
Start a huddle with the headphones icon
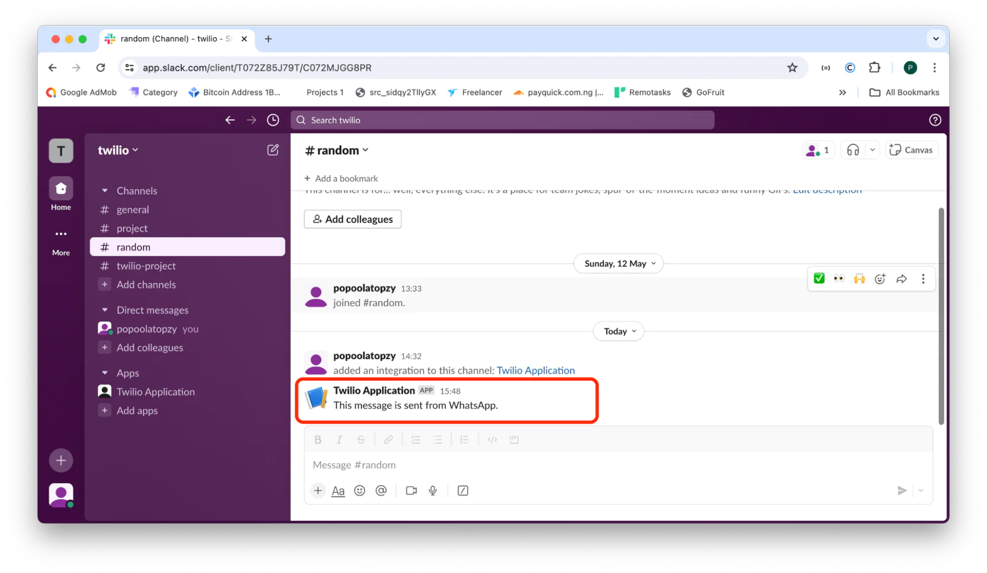(853, 150)
